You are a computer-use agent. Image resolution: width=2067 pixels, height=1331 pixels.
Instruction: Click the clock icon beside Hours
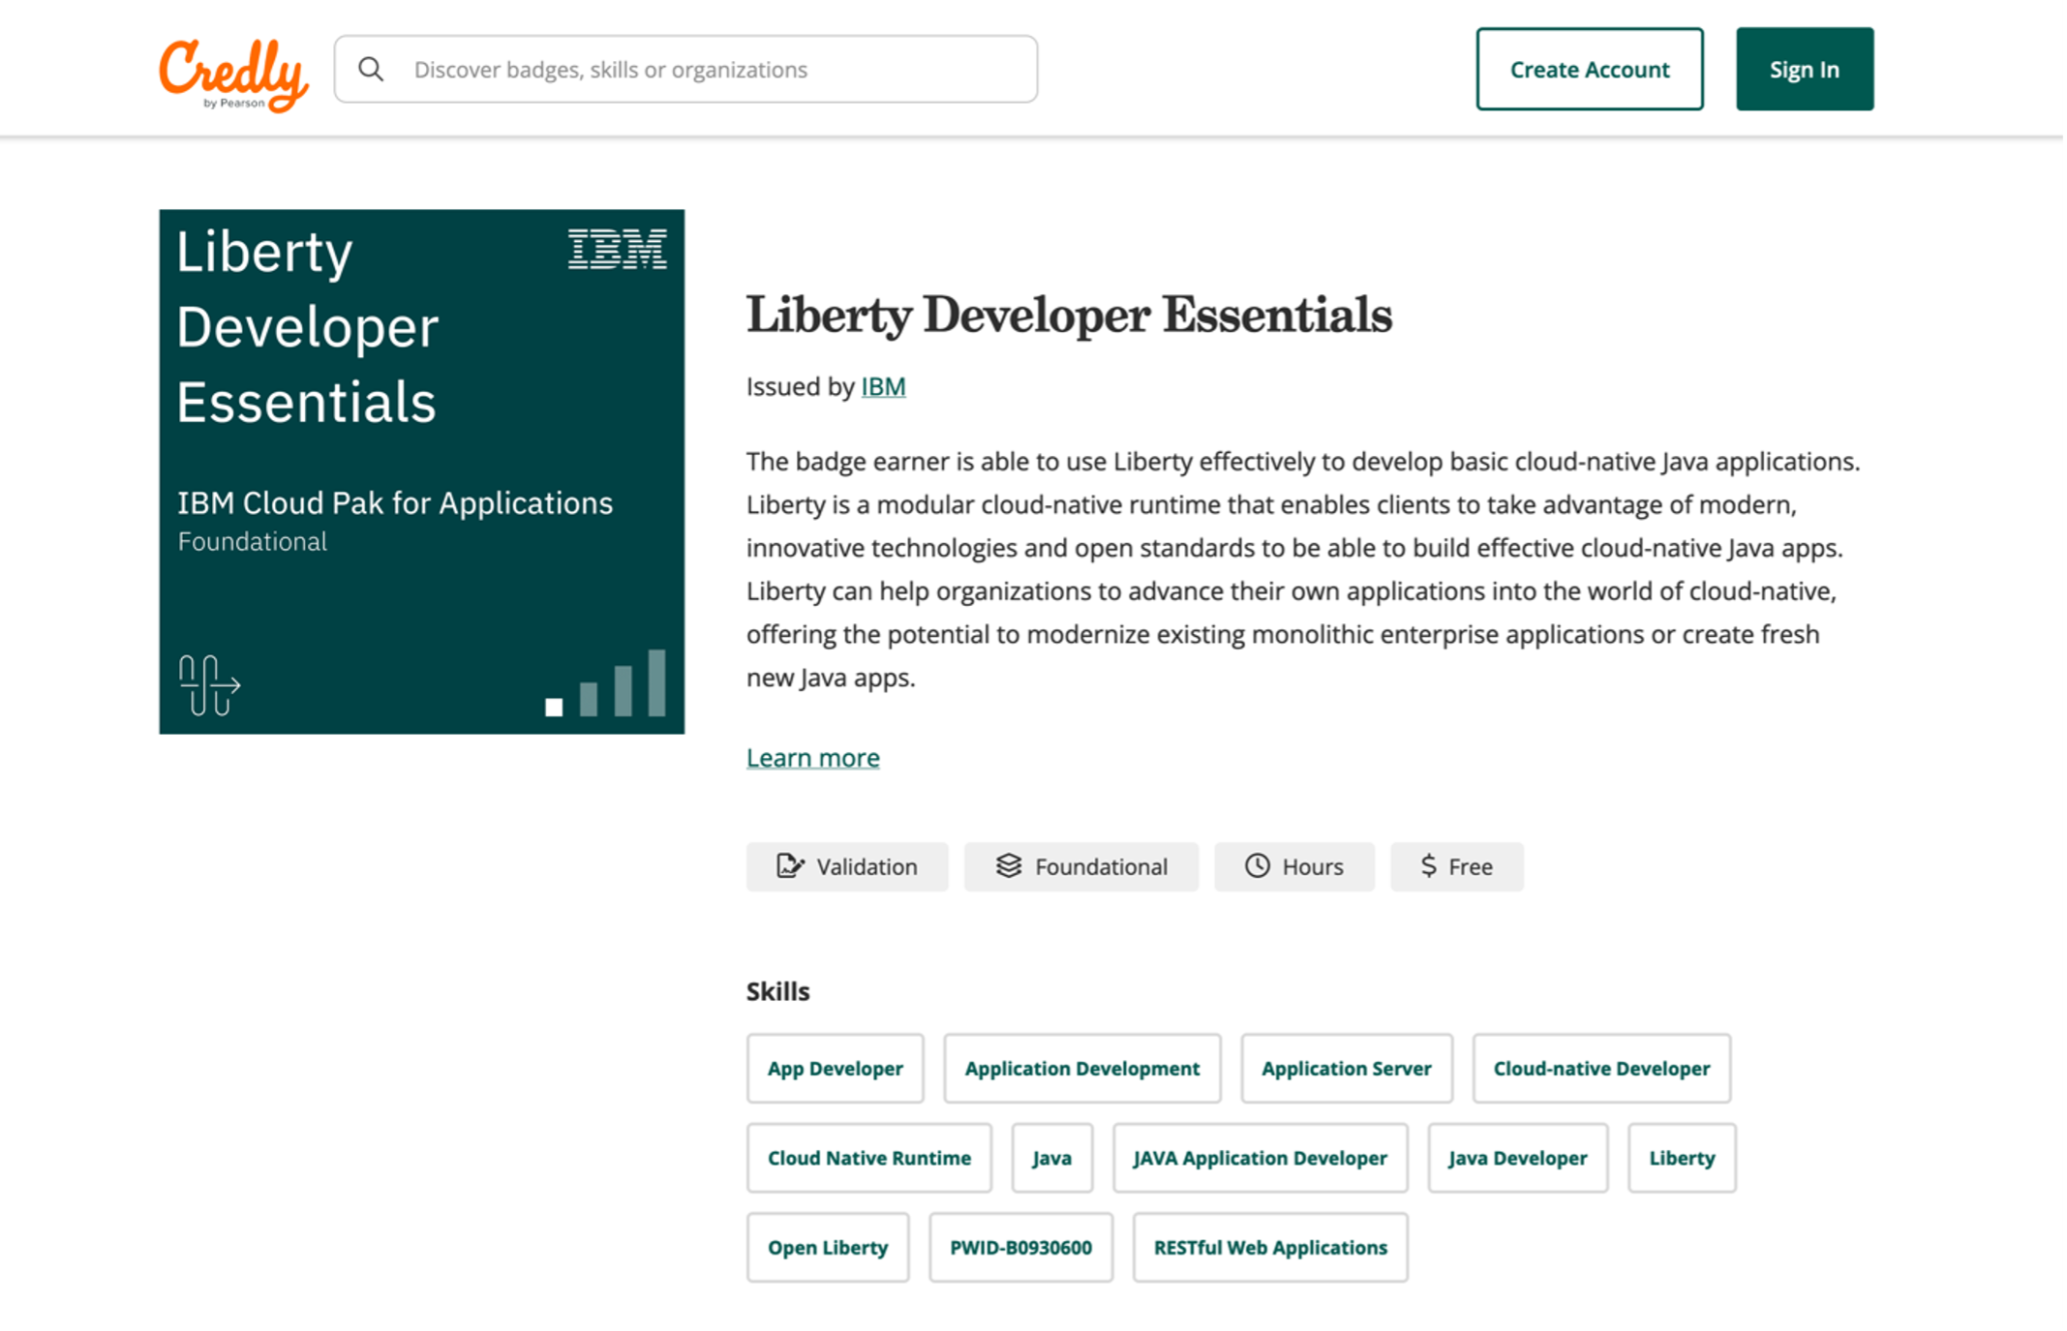(x=1257, y=865)
